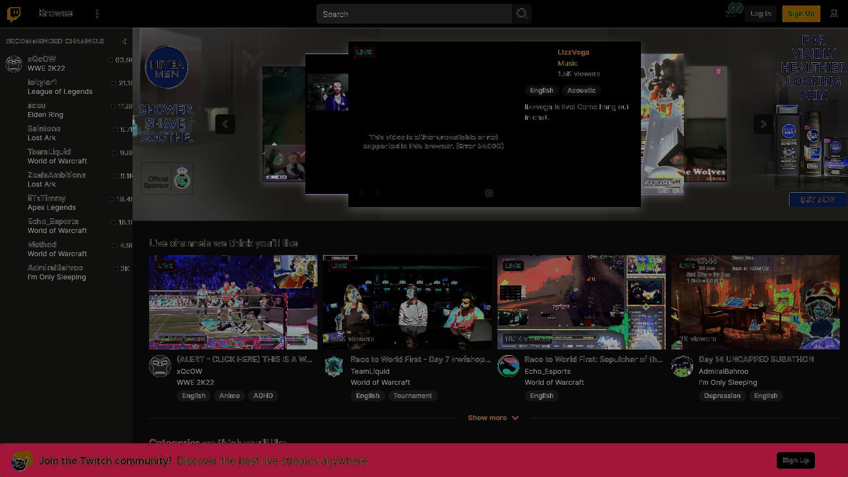Click the Nivea Men logo in the ad

click(x=166, y=67)
